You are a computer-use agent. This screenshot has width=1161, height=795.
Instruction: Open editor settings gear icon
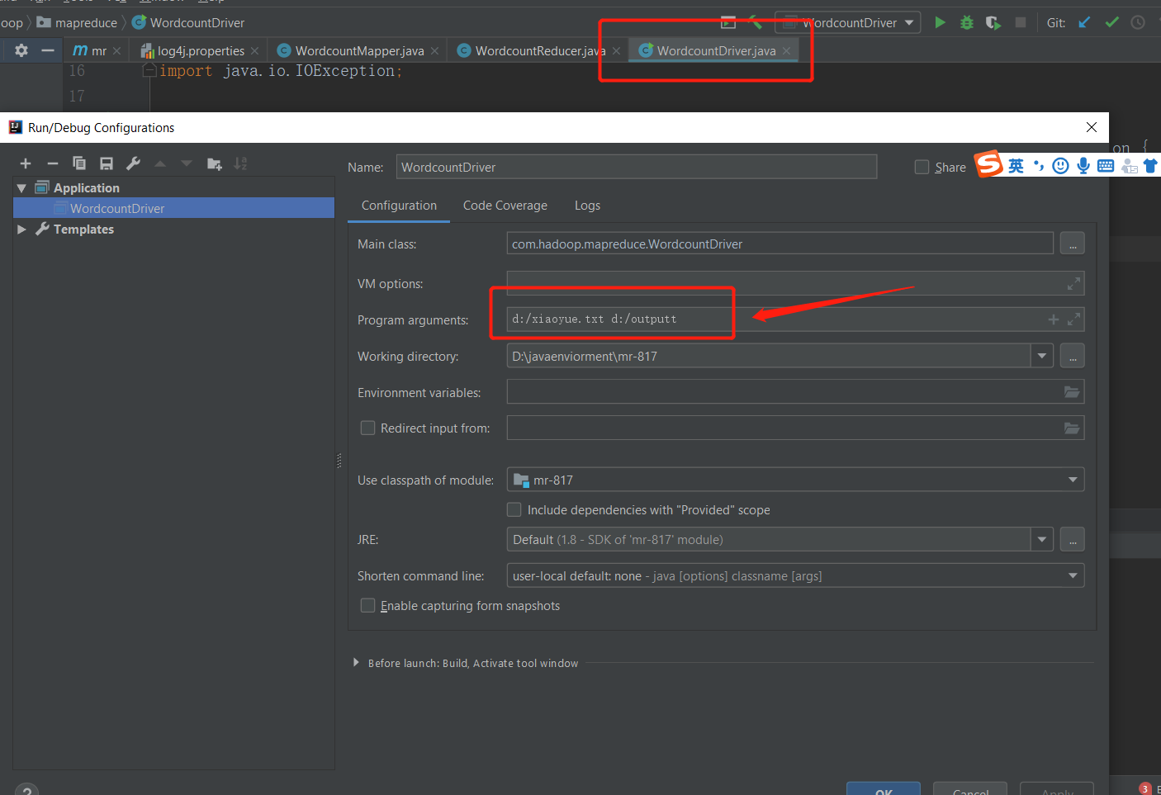[x=21, y=50]
